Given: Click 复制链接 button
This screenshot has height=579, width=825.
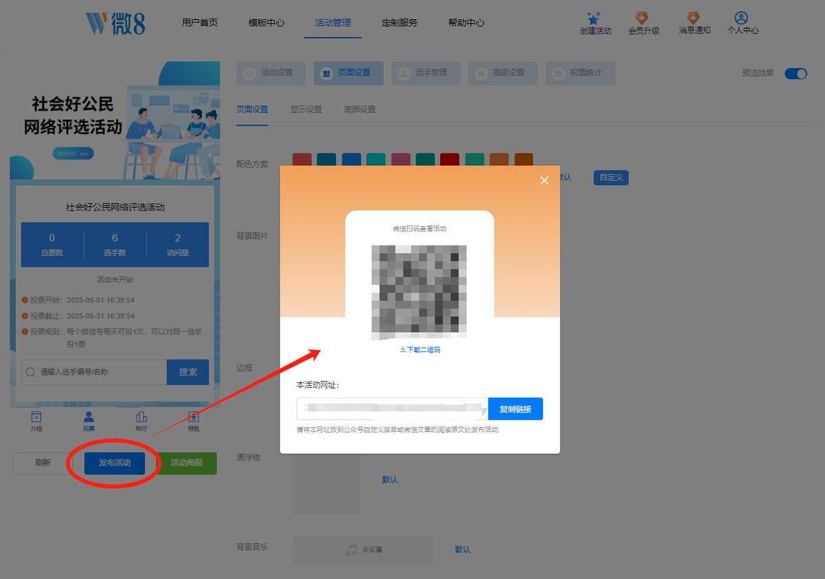Looking at the screenshot, I should (x=516, y=408).
